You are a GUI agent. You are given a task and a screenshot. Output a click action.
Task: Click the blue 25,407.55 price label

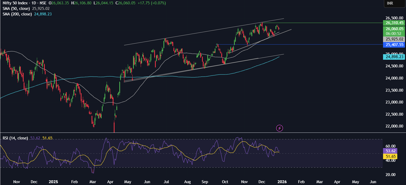click(x=393, y=45)
